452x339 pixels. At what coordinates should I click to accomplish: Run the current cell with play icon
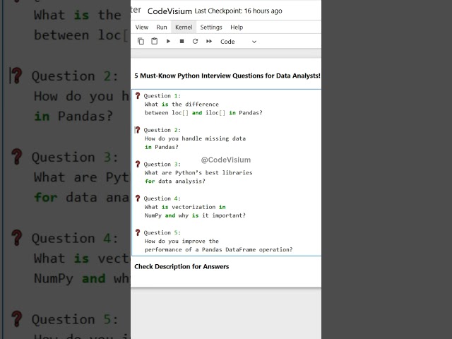coord(168,42)
